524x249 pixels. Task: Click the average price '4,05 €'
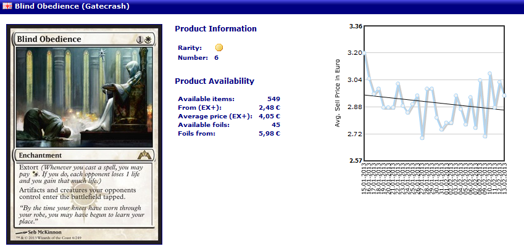tap(269, 116)
